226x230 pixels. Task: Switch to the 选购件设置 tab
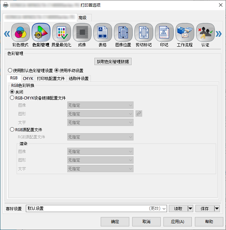coord(79,79)
